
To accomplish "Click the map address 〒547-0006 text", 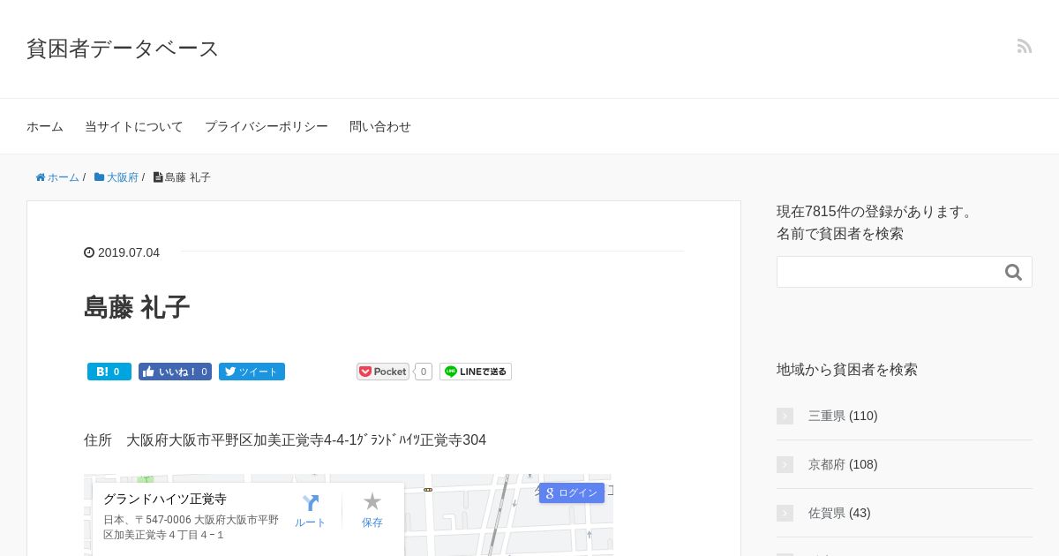I will (191, 528).
